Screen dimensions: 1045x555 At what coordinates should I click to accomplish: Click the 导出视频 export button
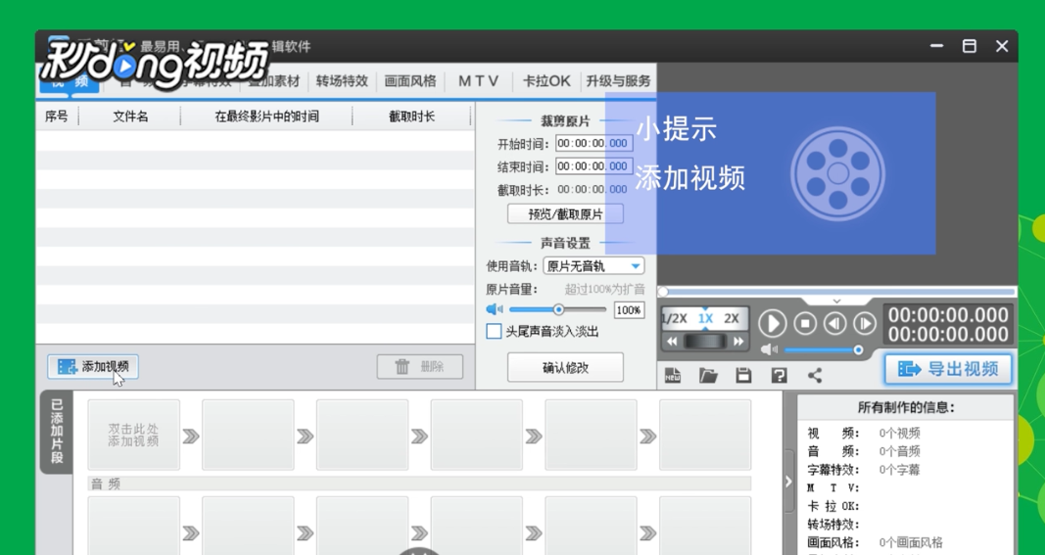pos(948,369)
